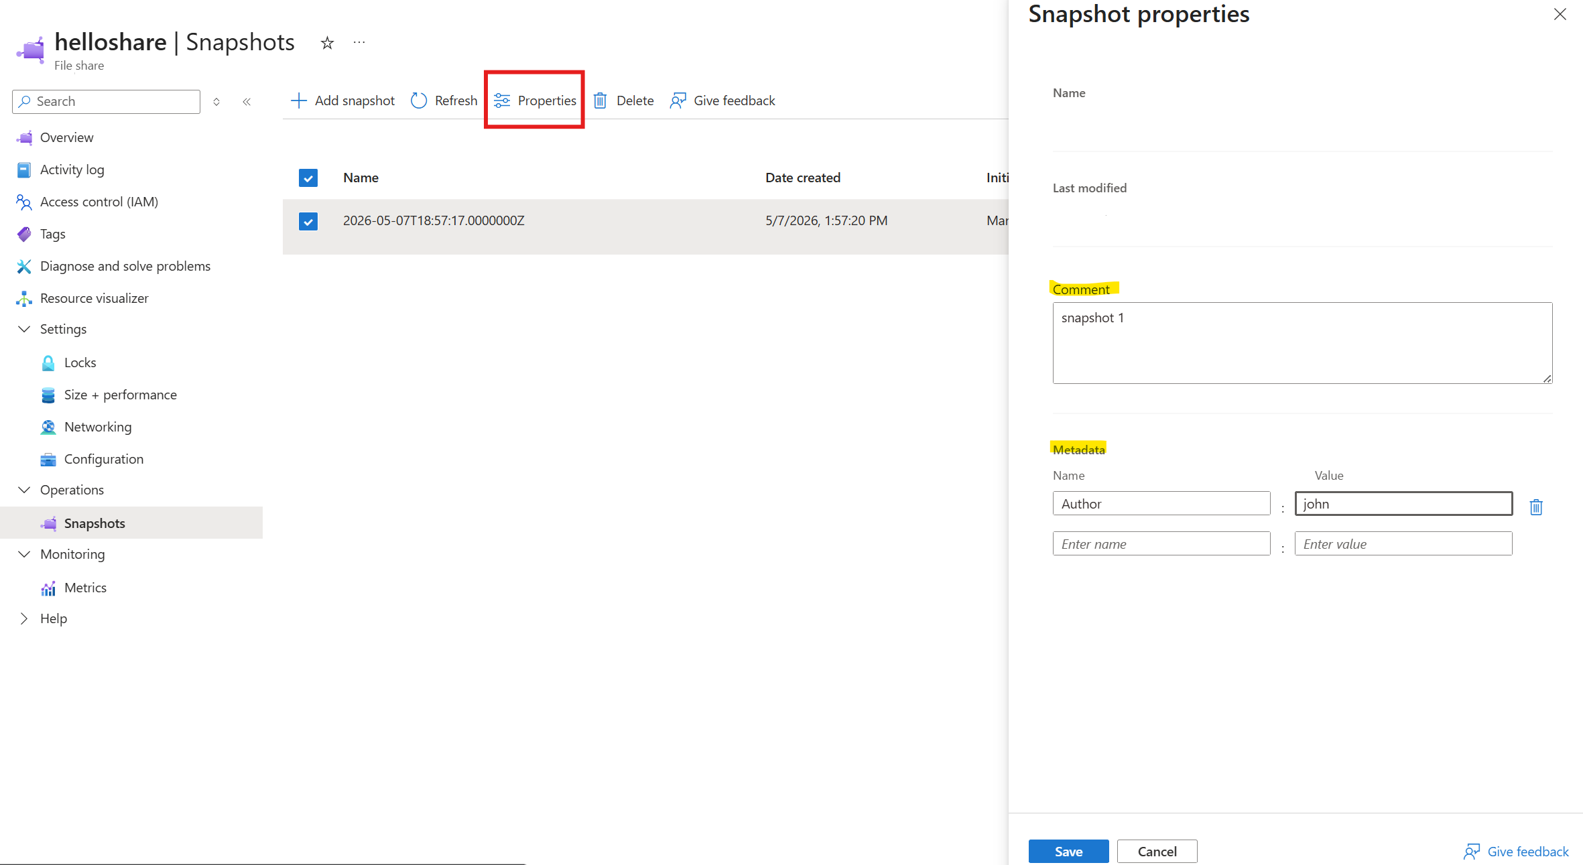Click the Refresh circular arrow icon
The width and height of the screenshot is (1583, 865).
click(419, 101)
